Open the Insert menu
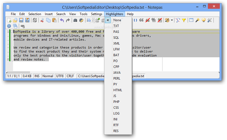The width and height of the screenshot is (227, 140). point(49,14)
